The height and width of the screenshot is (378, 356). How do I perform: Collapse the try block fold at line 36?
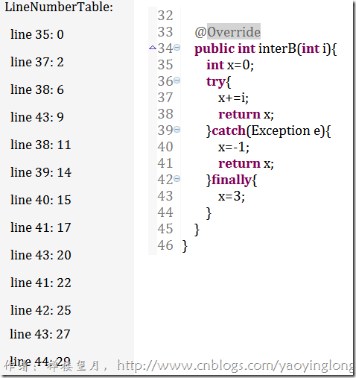(x=177, y=81)
